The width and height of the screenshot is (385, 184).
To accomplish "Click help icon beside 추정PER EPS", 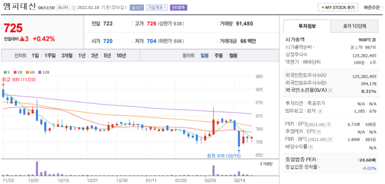I will (318, 132).
